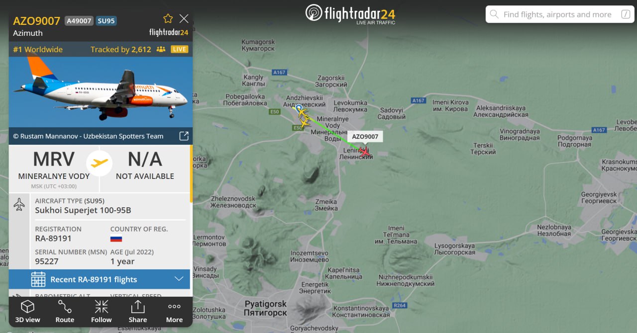Click the aircraft info section icon
This screenshot has width=637, height=333.
click(x=19, y=204)
